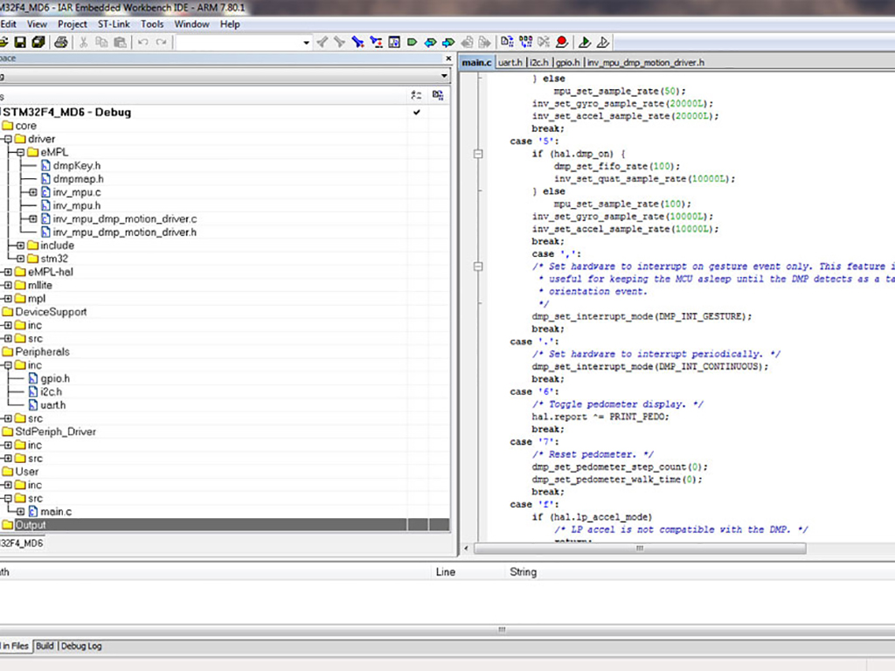
Task: Switch to the uart.h editor tab
Action: pyautogui.click(x=510, y=63)
